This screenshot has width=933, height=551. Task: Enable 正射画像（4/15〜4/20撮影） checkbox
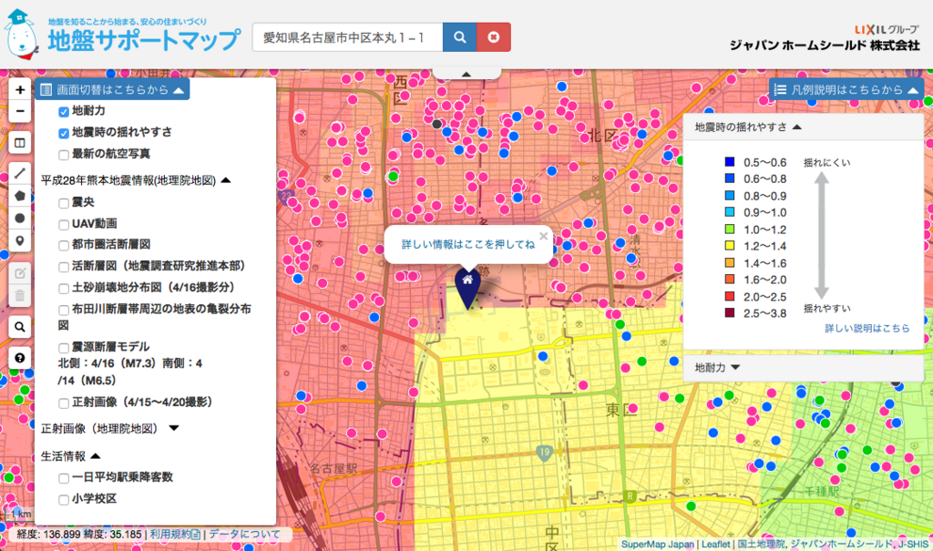(64, 403)
